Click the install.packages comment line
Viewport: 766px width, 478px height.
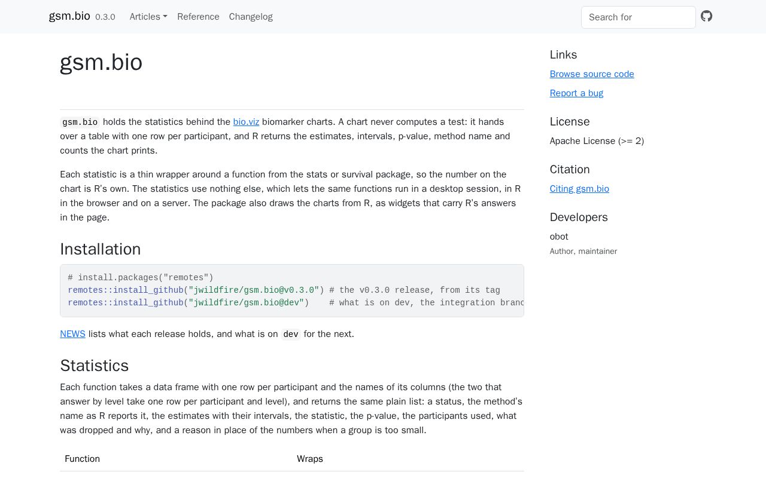click(x=141, y=278)
